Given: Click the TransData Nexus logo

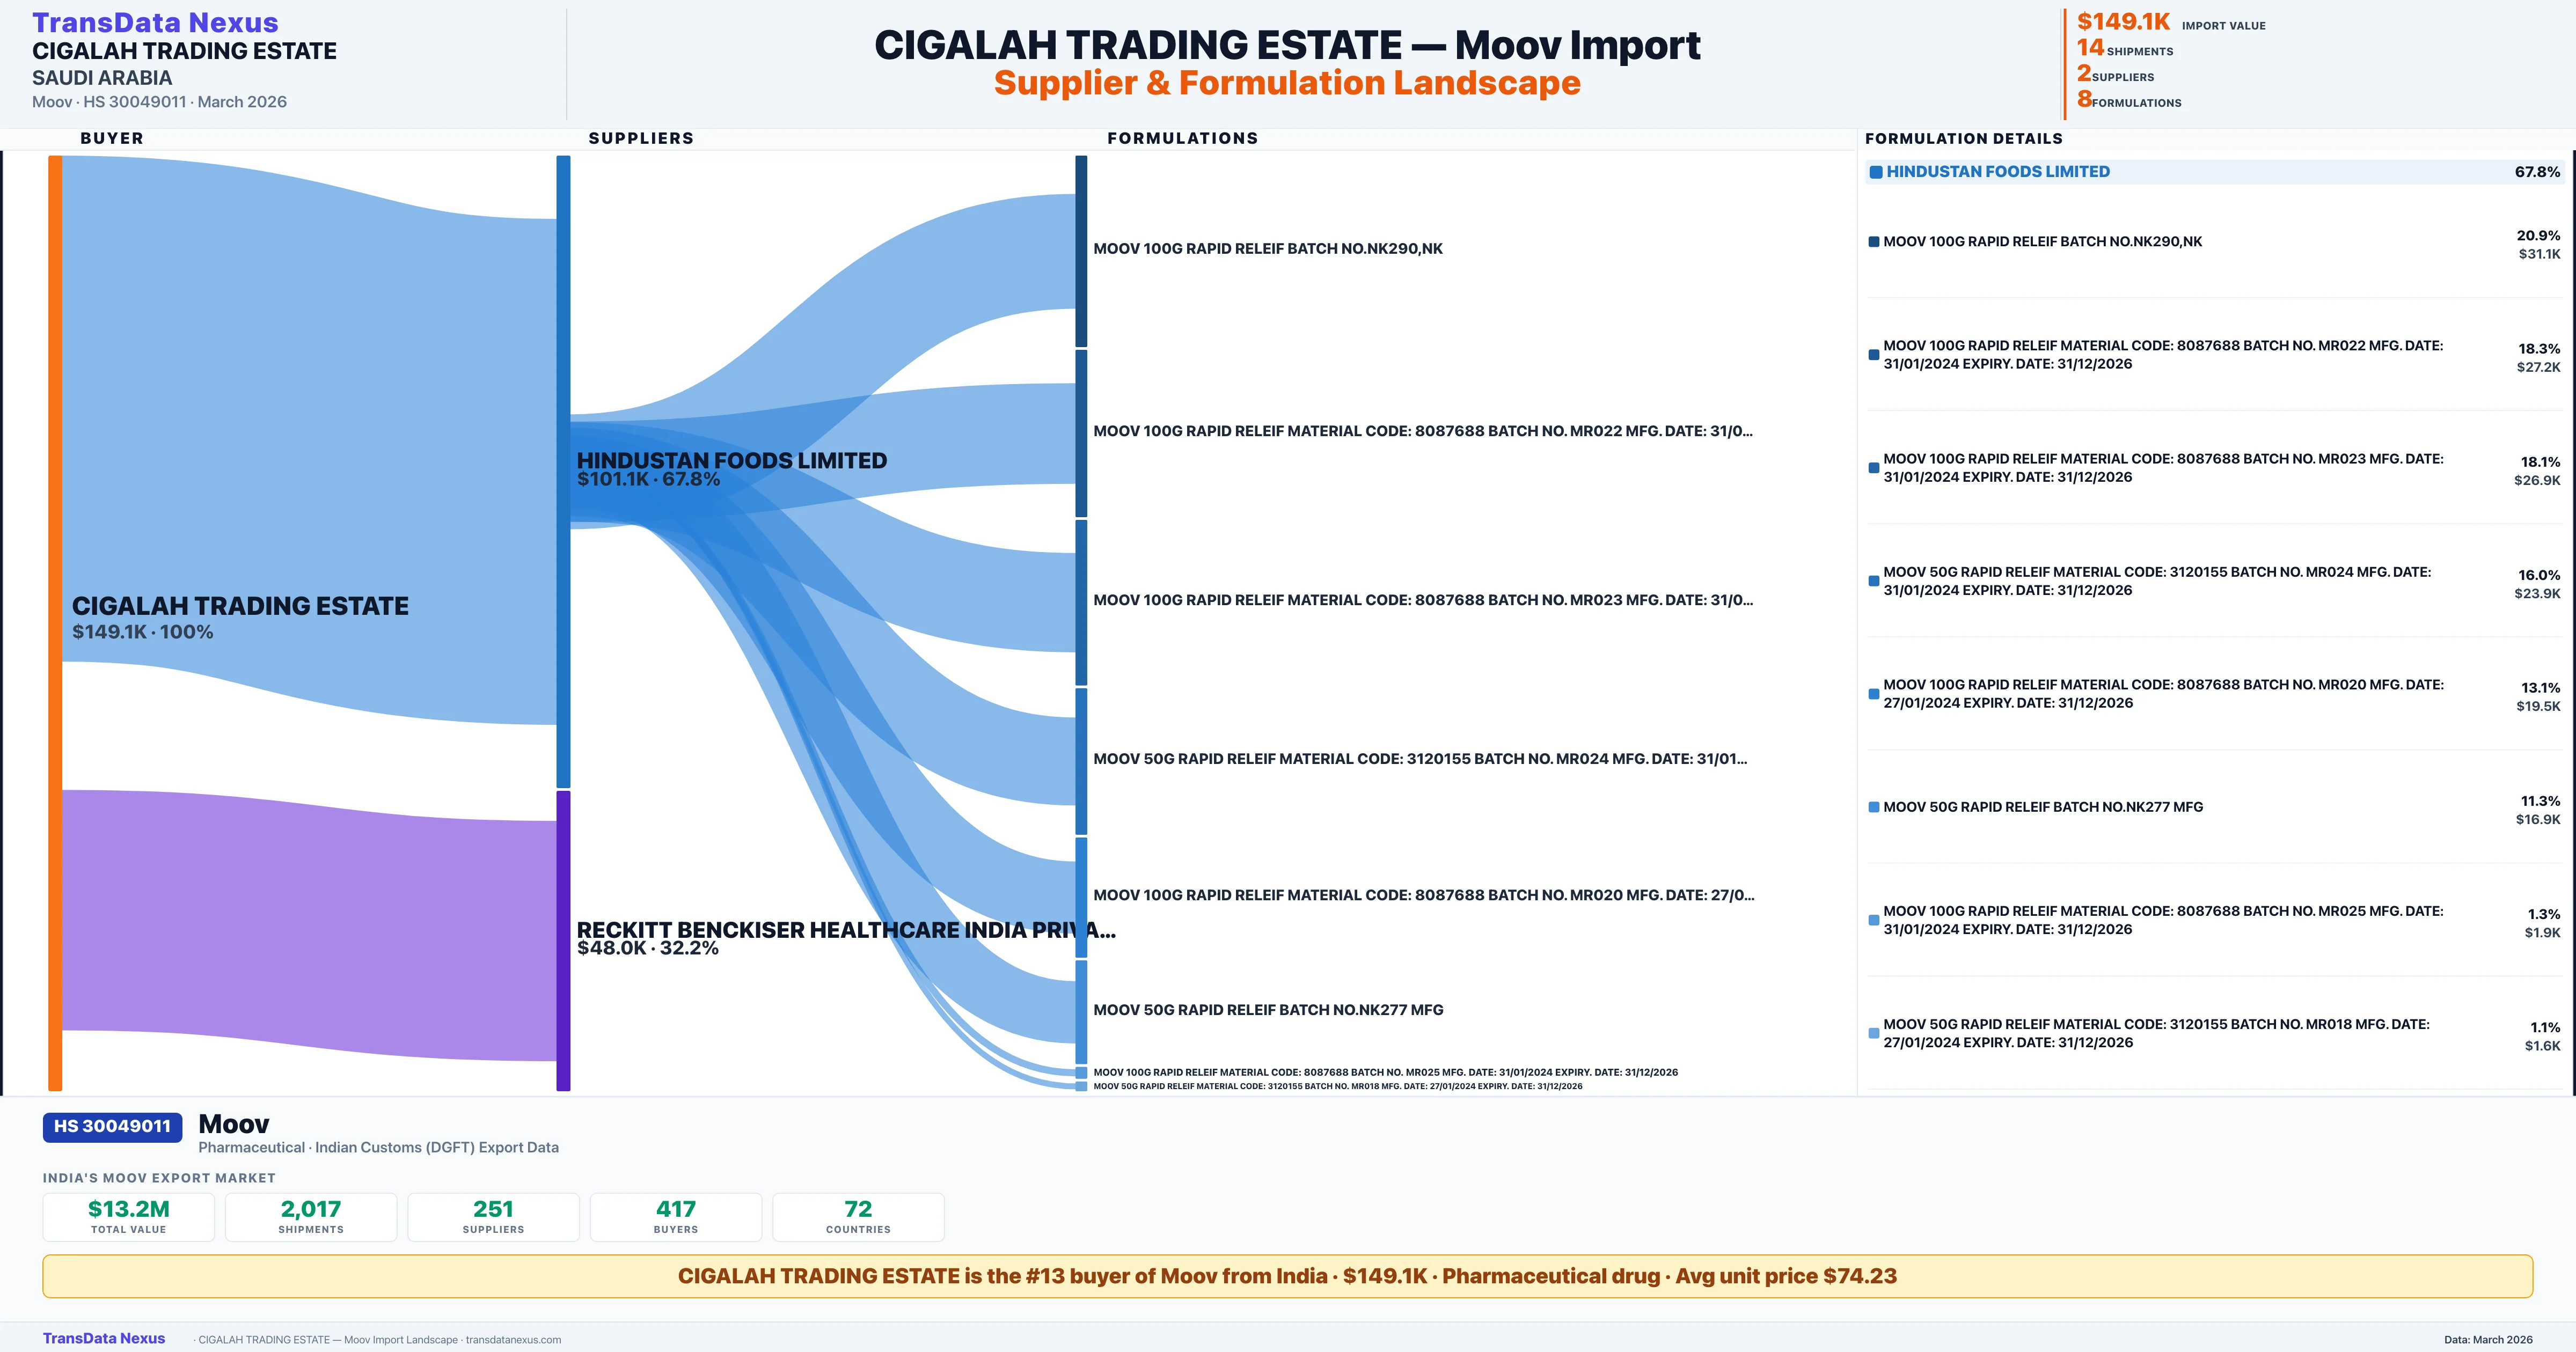Looking at the screenshot, I should click(156, 21).
